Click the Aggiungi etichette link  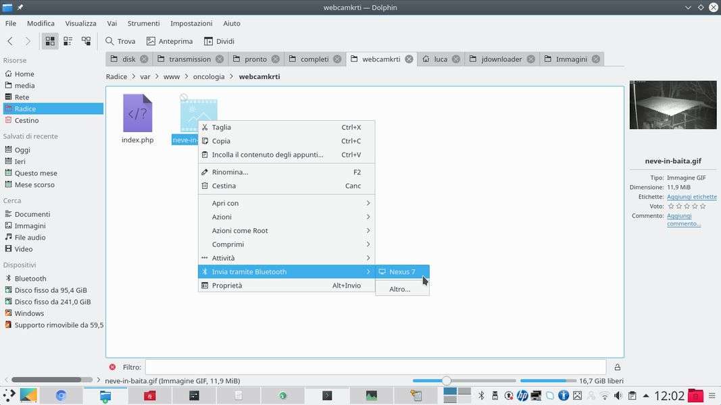tap(691, 197)
